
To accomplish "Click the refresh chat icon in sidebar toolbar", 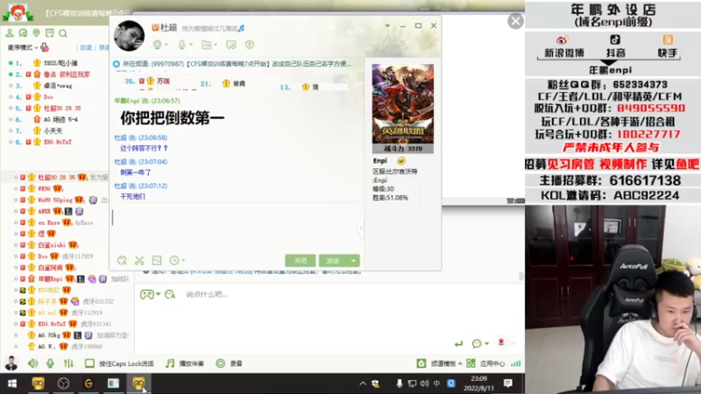I will click(x=23, y=33).
